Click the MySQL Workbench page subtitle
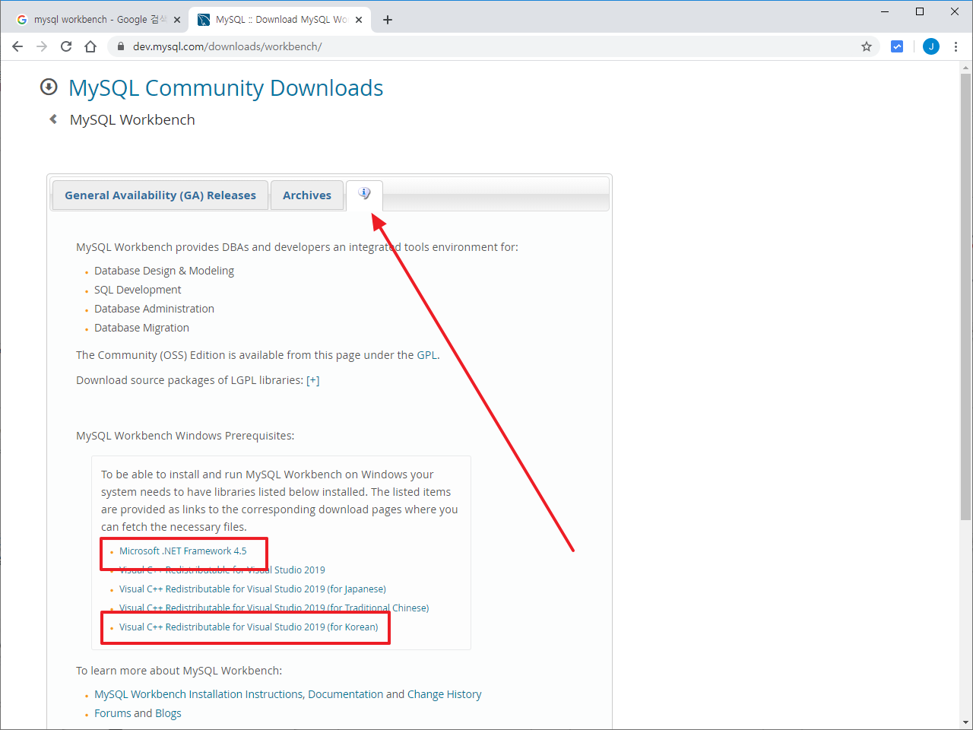The width and height of the screenshot is (973, 730). click(x=132, y=120)
